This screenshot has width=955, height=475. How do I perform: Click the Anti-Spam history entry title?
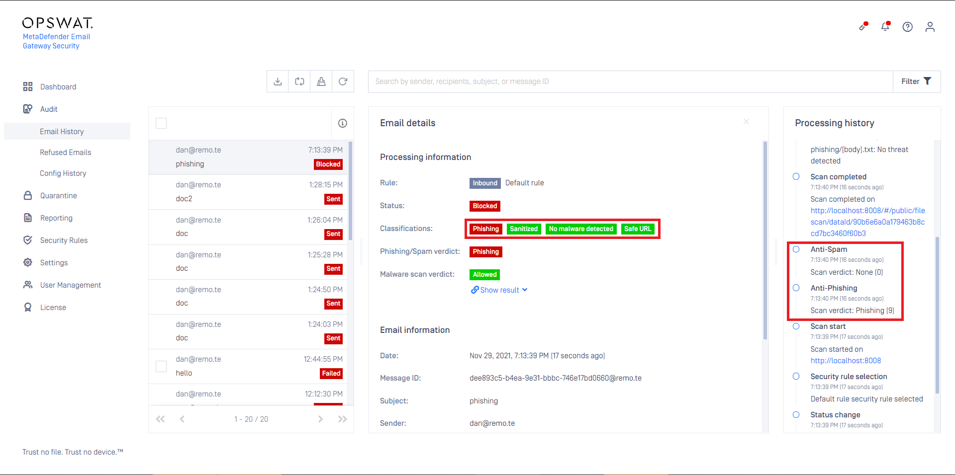(829, 249)
